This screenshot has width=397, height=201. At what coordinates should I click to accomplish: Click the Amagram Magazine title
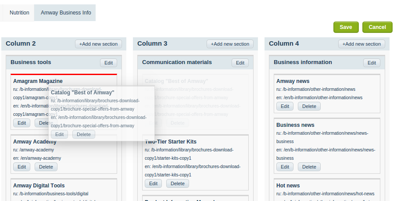[x=38, y=81]
